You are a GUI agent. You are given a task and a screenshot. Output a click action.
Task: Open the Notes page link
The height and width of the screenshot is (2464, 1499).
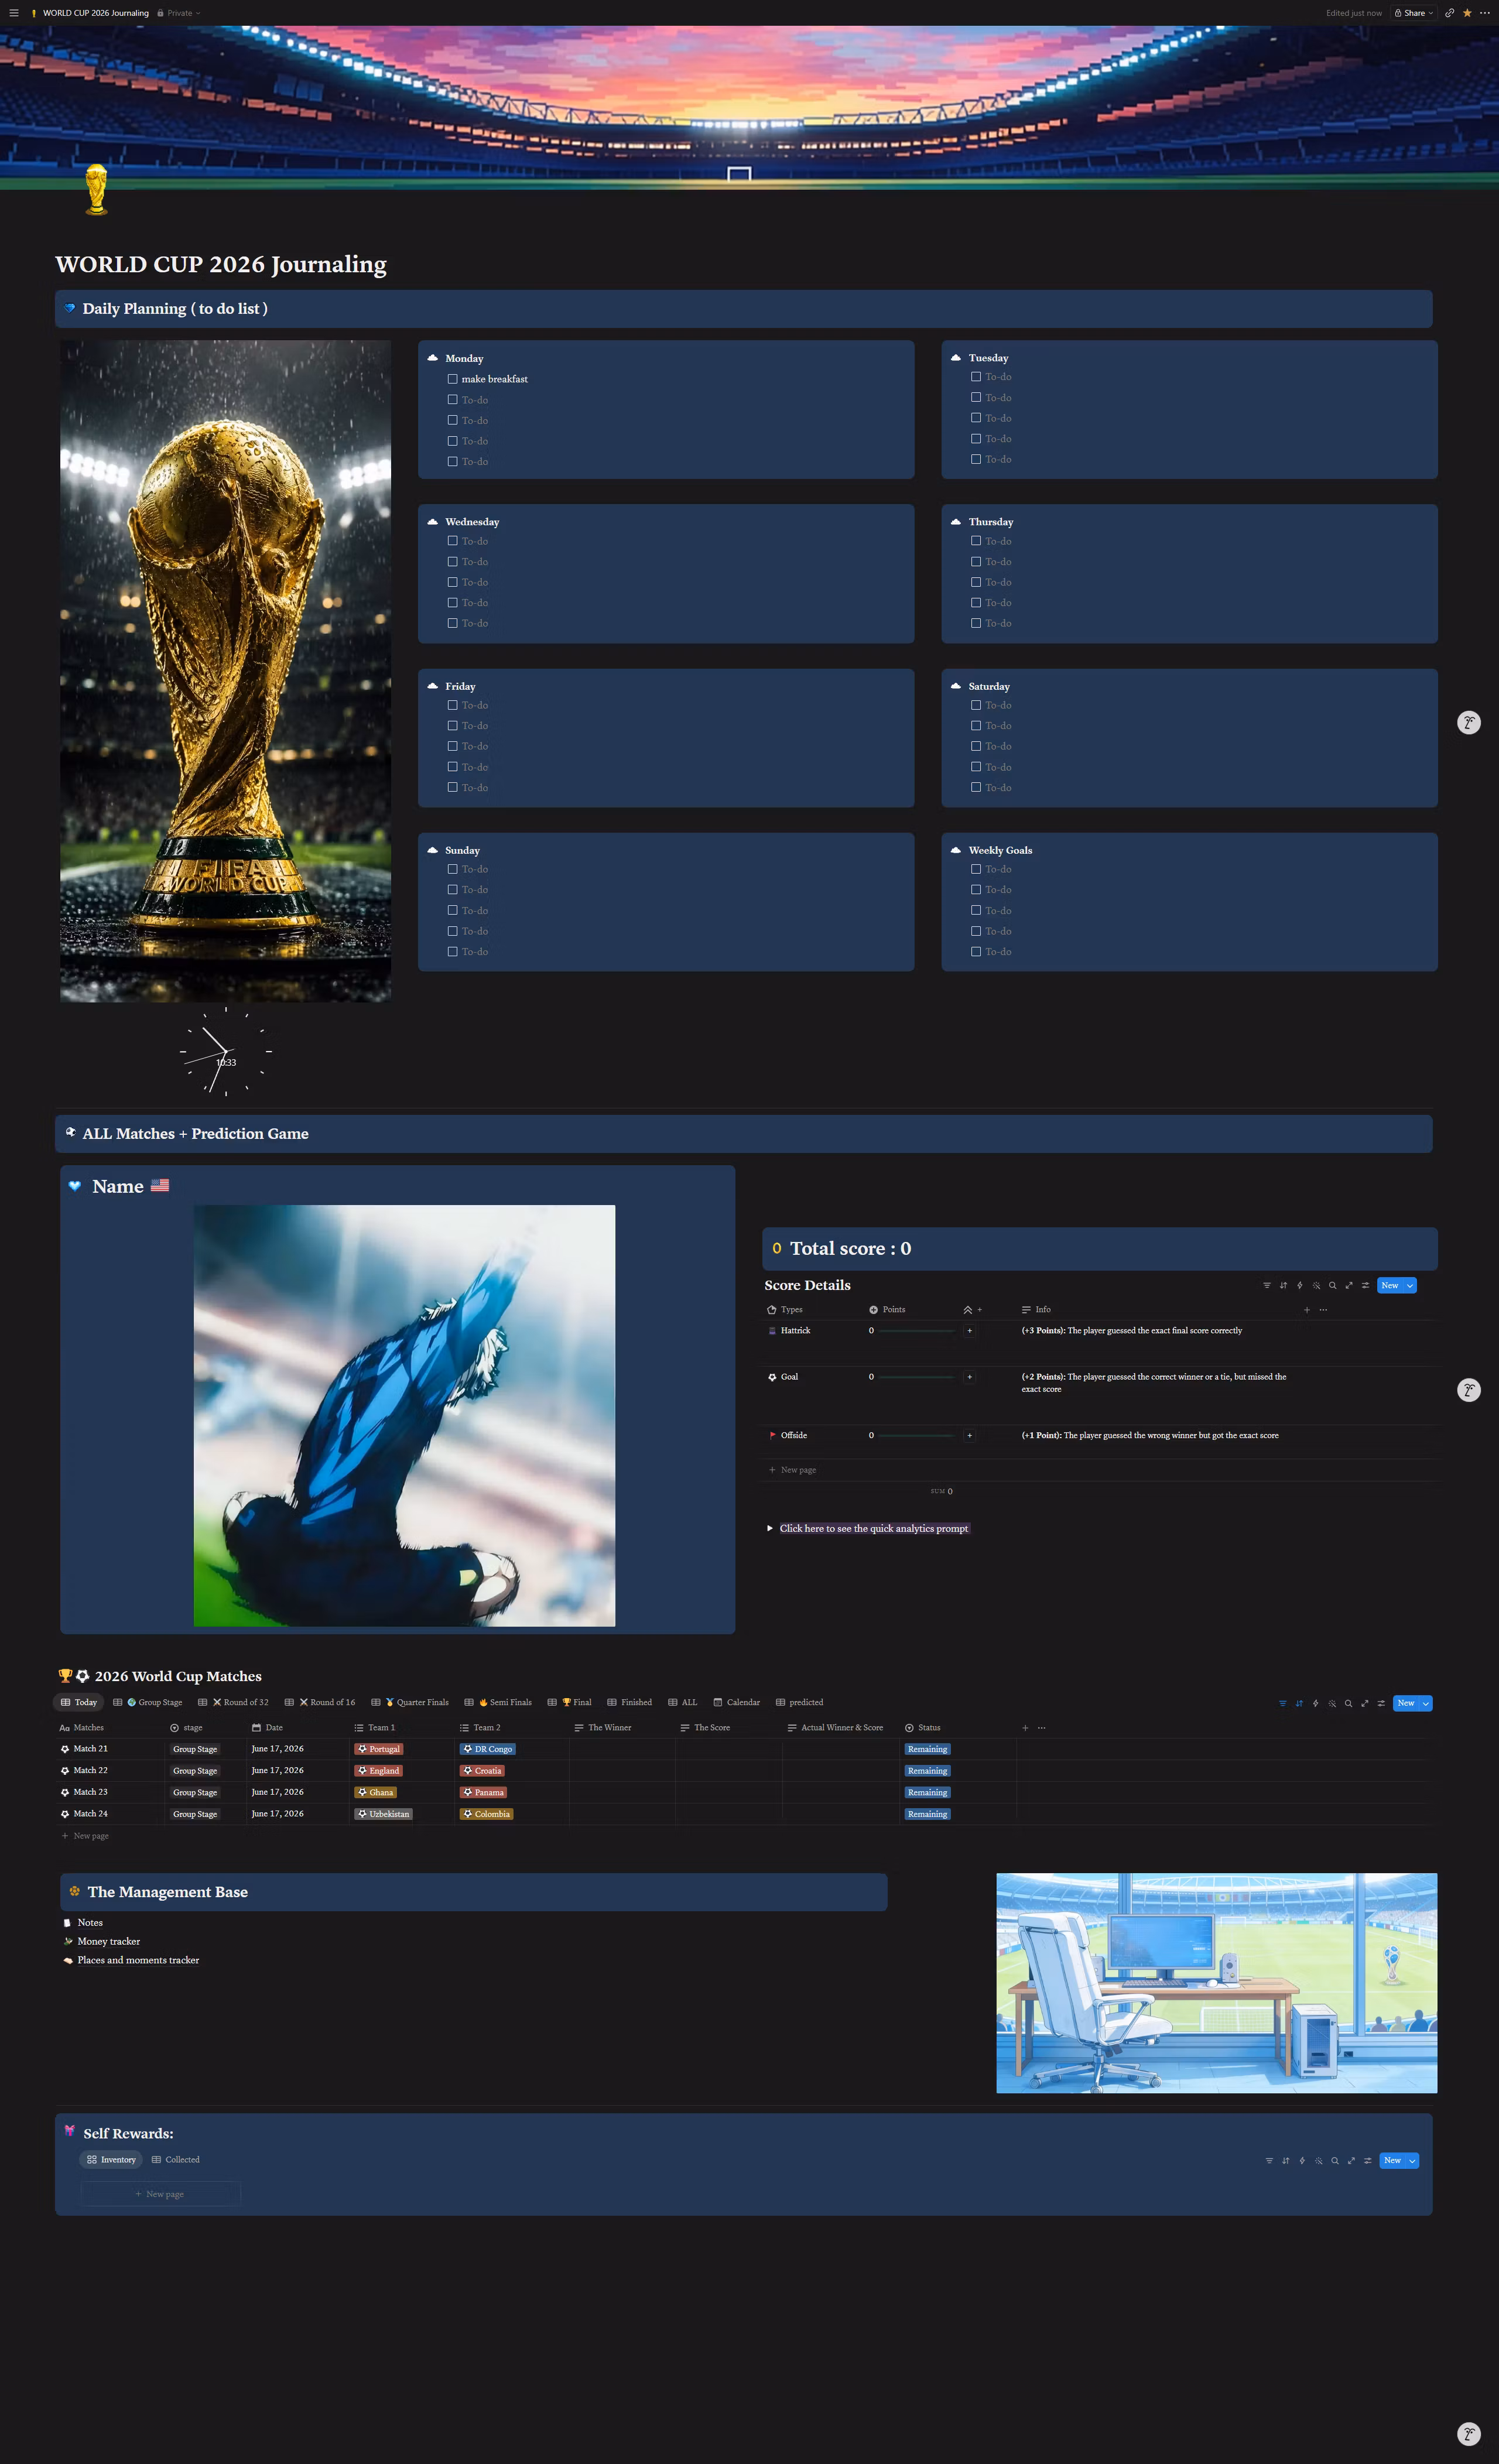(90, 1922)
